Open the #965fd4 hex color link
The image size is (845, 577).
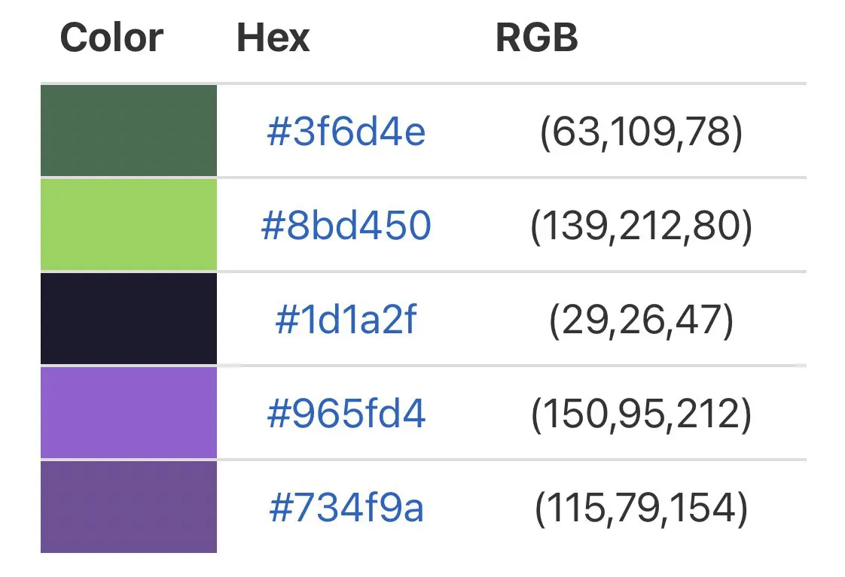[x=346, y=413]
